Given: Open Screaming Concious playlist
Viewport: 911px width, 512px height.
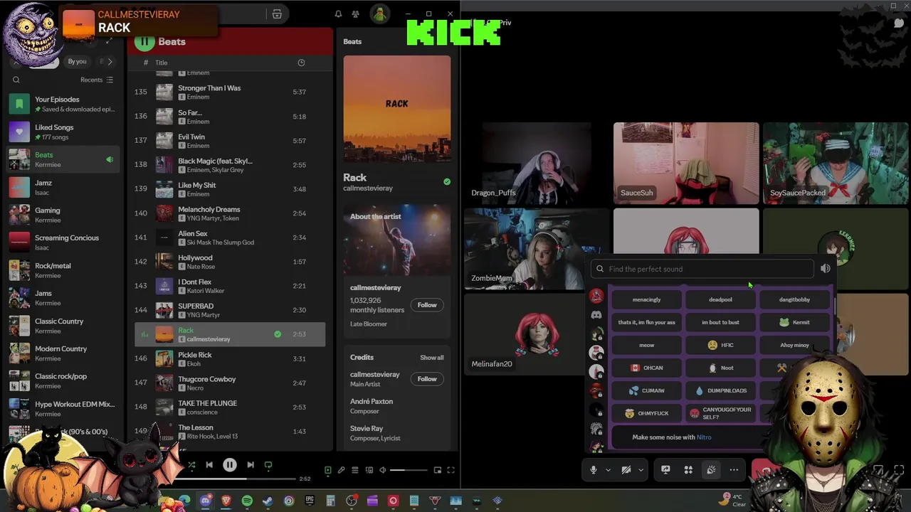Looking at the screenshot, I should (63, 242).
